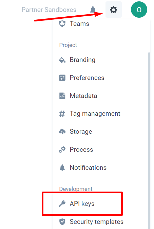The height and width of the screenshot is (229, 154).
Task: Click the Branding paint bucket icon
Action: pyautogui.click(x=62, y=60)
